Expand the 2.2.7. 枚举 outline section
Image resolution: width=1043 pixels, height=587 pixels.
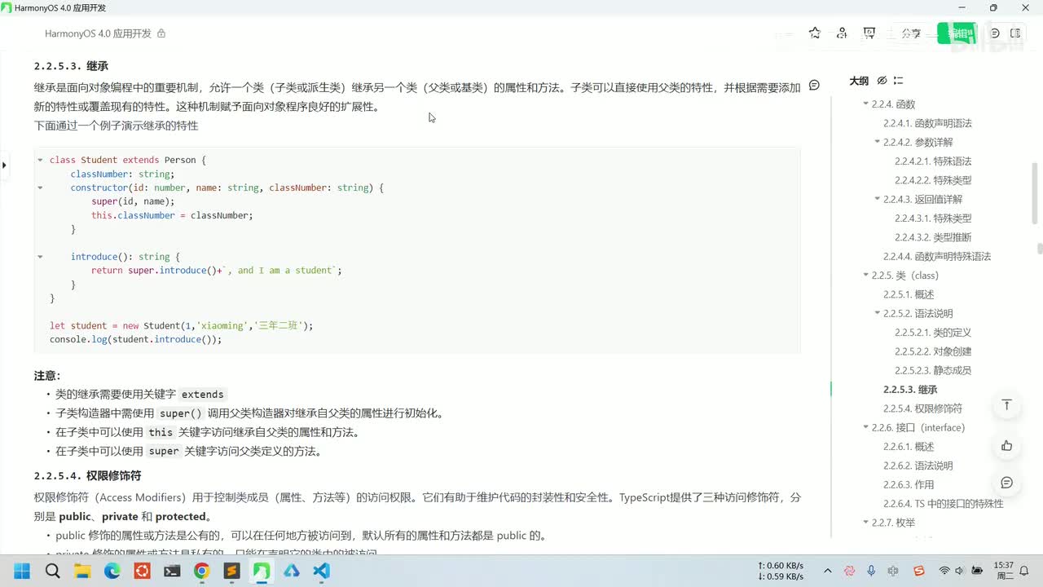pyautogui.click(x=866, y=523)
